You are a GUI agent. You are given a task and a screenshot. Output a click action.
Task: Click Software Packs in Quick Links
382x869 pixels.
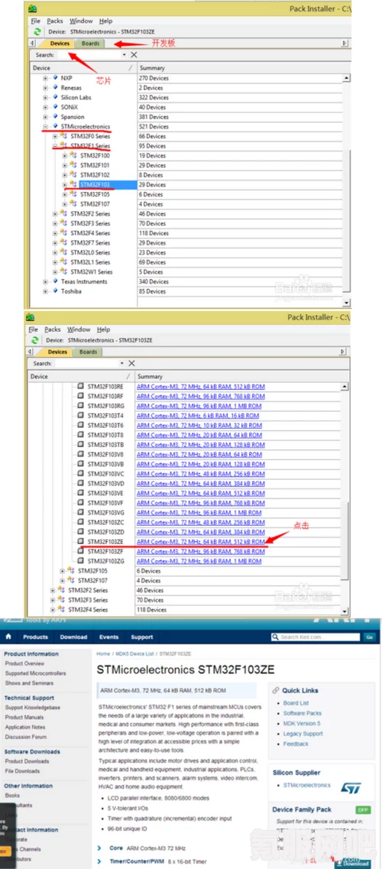tap(303, 713)
